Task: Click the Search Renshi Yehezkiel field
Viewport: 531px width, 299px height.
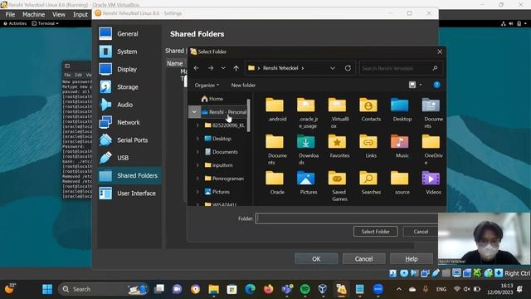Action: point(400,68)
